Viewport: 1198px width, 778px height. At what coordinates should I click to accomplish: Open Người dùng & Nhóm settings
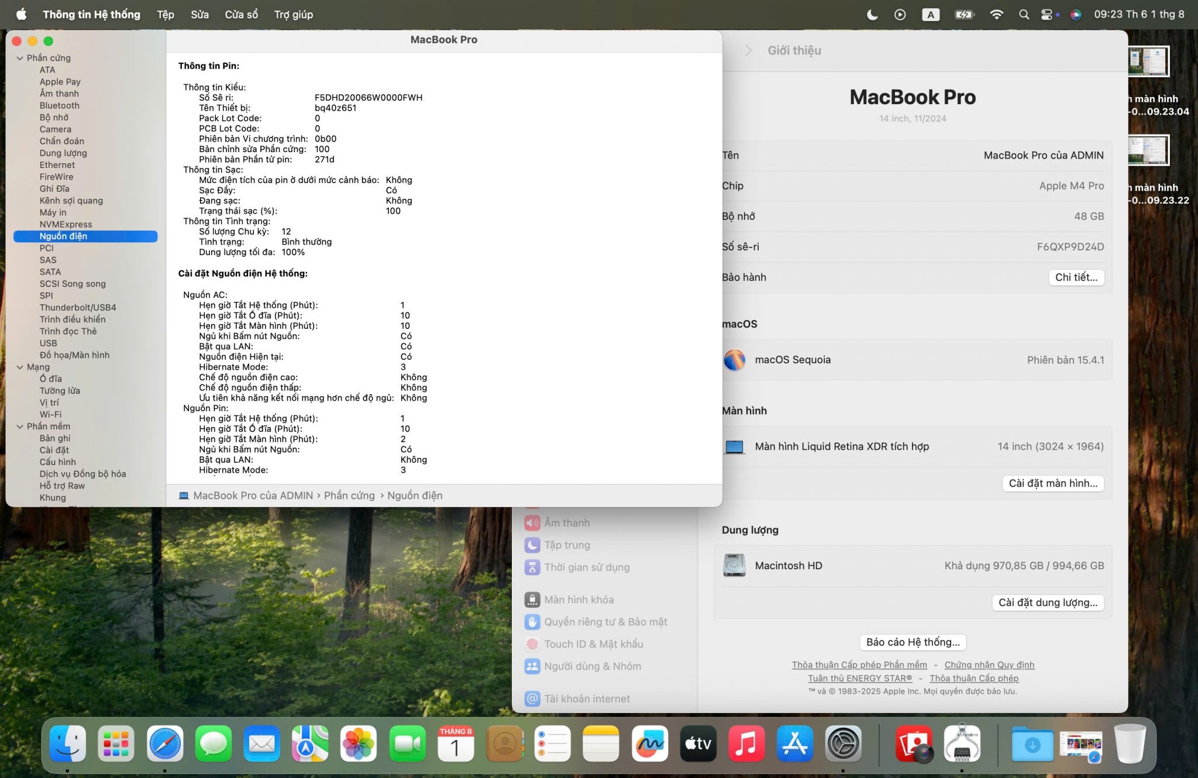point(583,666)
